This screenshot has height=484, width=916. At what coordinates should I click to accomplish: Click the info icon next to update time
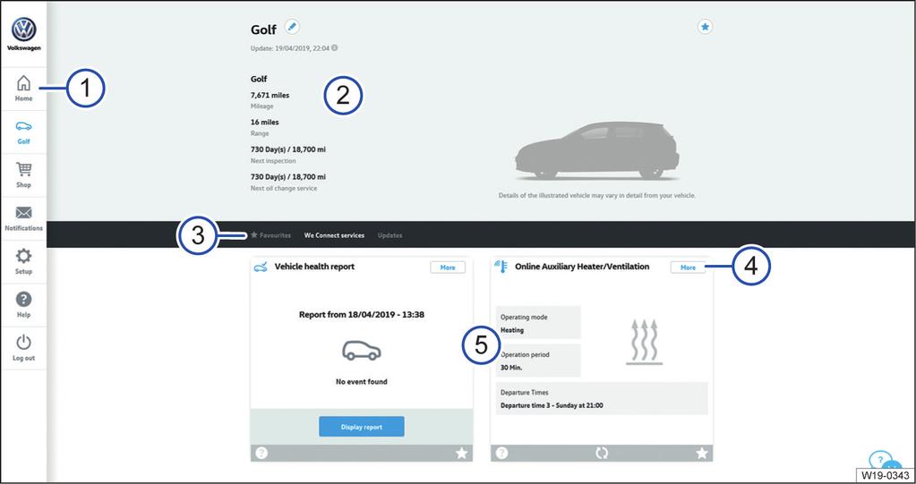pyautogui.click(x=335, y=48)
